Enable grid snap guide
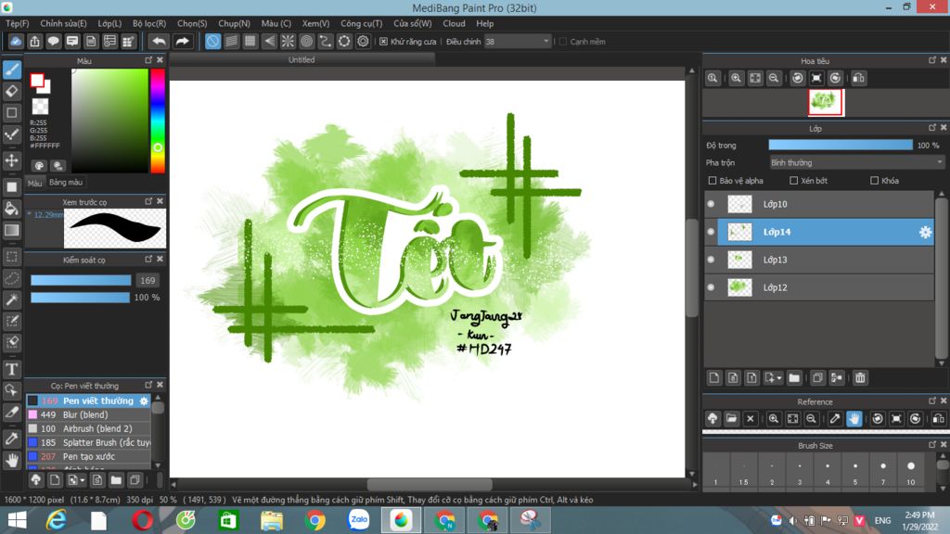 [x=250, y=41]
